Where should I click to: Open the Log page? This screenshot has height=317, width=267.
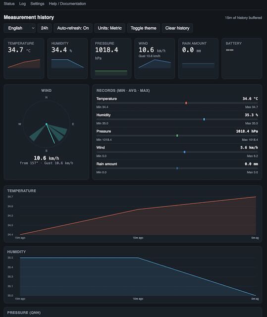(22, 3)
